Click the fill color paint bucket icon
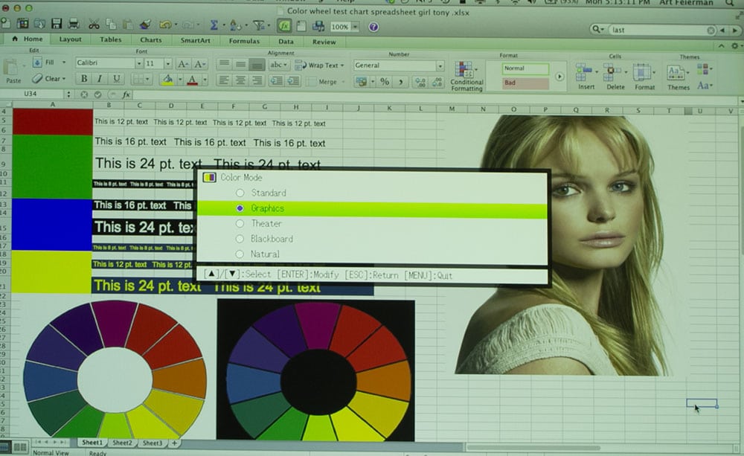Image resolution: width=744 pixels, height=456 pixels. point(167,80)
